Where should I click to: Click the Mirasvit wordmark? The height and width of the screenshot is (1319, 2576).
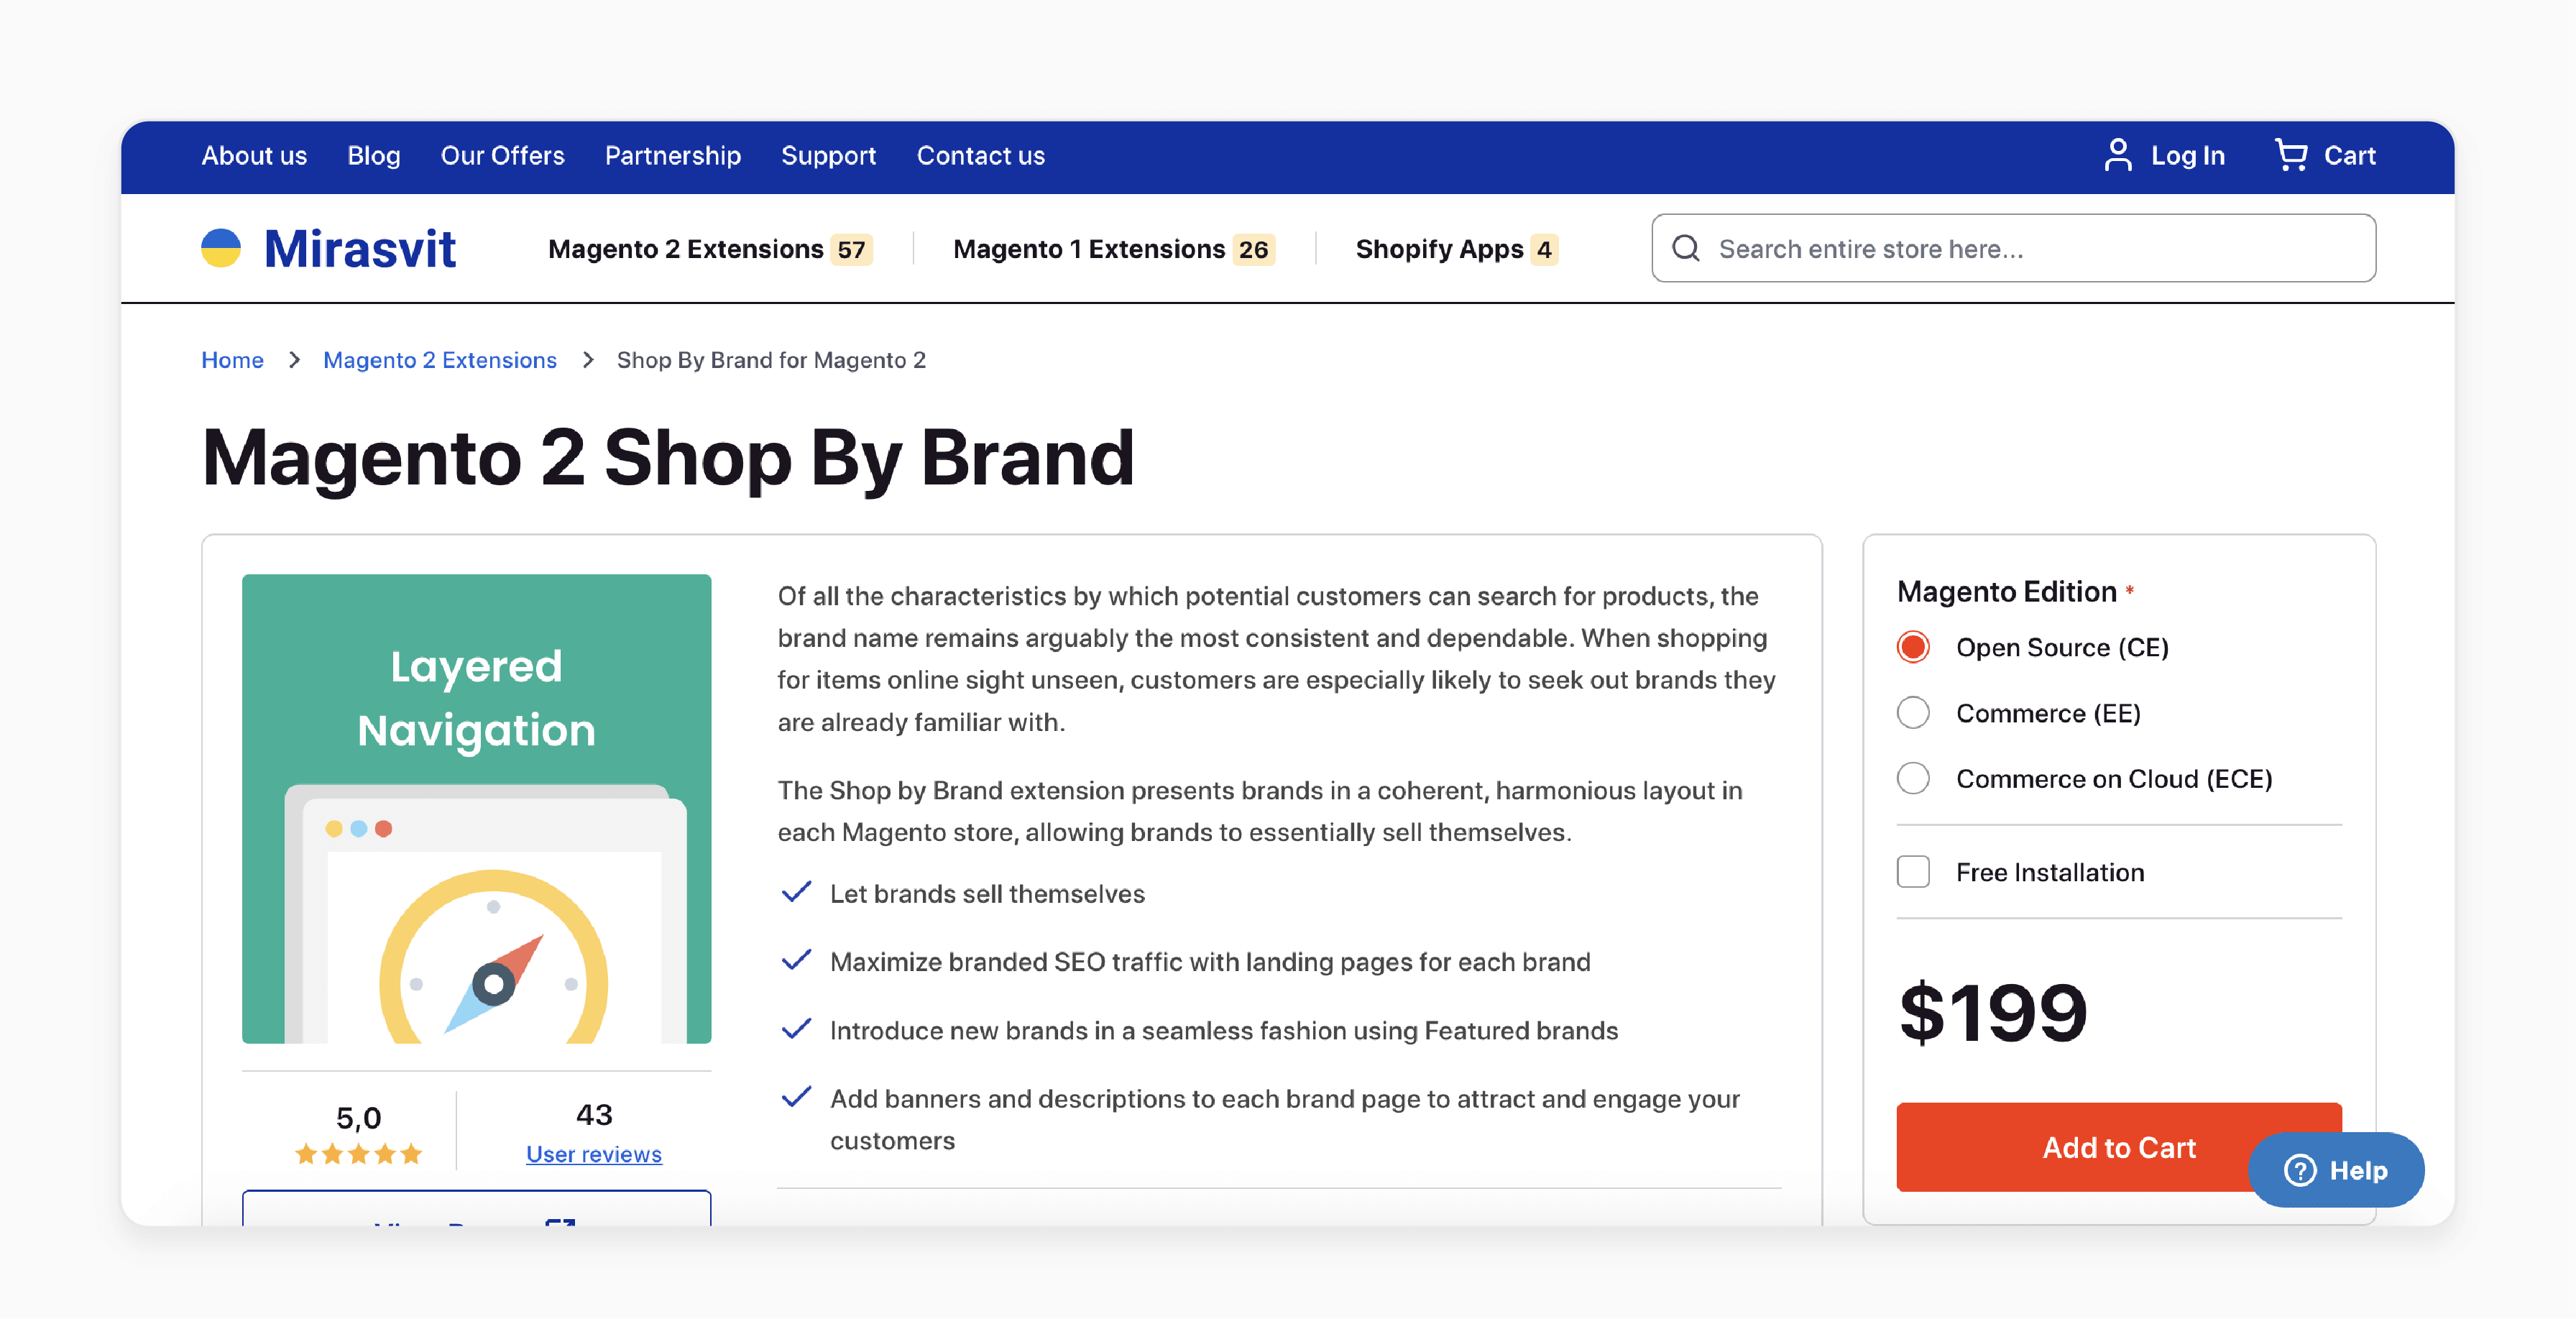(360, 248)
